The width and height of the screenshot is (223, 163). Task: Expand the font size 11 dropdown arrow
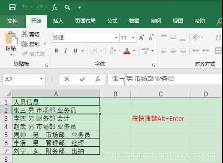133,38
